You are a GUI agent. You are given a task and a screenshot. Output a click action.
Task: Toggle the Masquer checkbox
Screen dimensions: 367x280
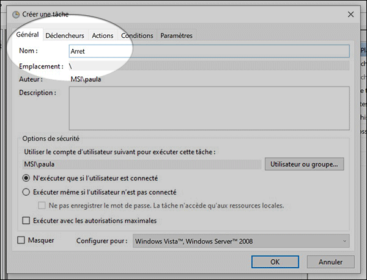(x=21, y=240)
